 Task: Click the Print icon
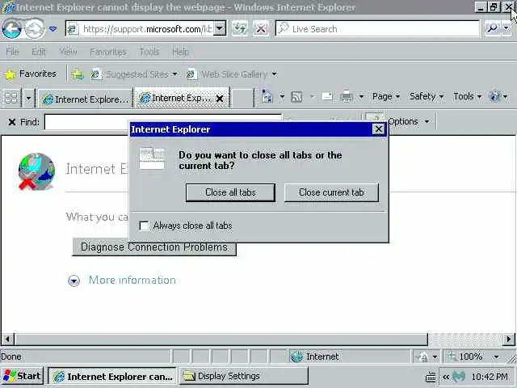point(347,97)
